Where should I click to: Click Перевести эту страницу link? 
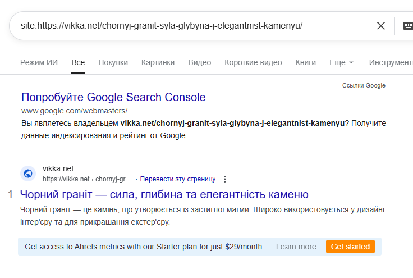[x=177, y=179]
